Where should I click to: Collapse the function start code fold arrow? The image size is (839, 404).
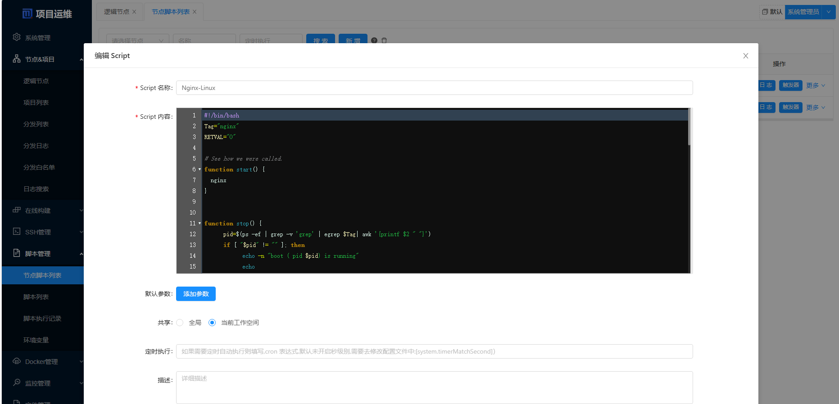point(200,170)
